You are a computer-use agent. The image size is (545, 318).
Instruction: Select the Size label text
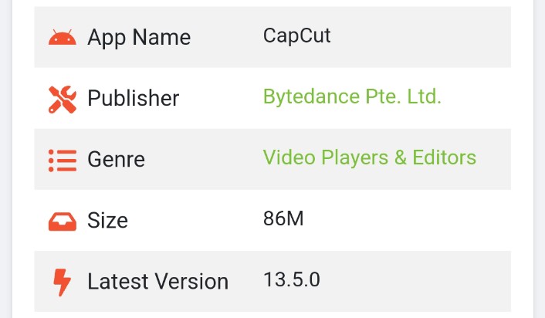click(x=108, y=220)
